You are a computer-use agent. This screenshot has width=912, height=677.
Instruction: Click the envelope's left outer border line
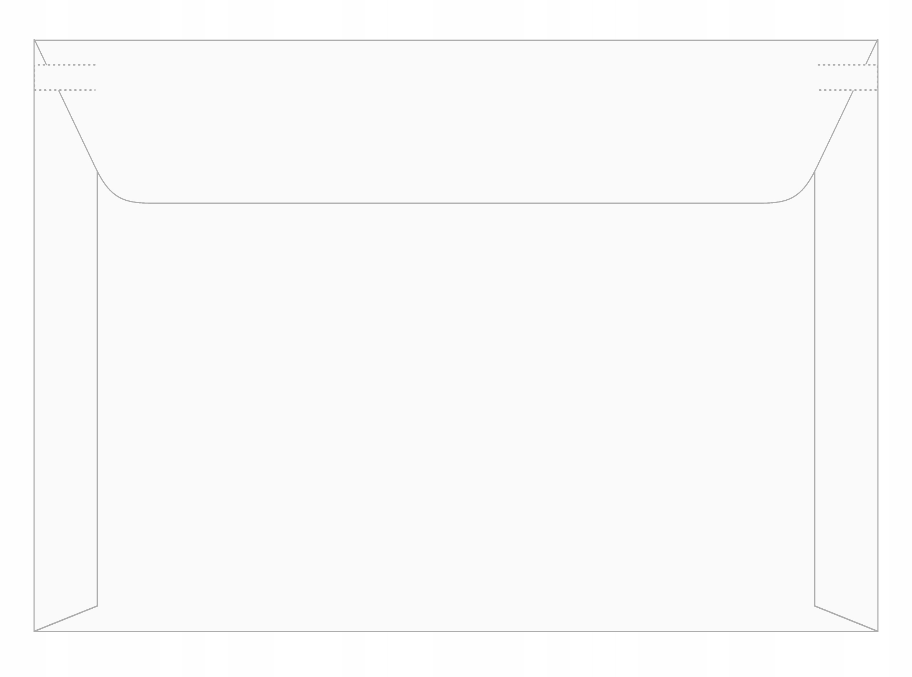35,336
